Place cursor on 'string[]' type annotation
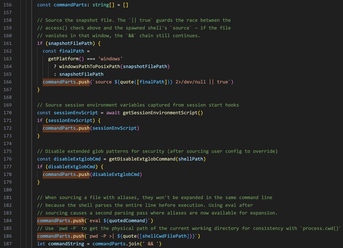The height and width of the screenshot is (248, 343). point(103,5)
